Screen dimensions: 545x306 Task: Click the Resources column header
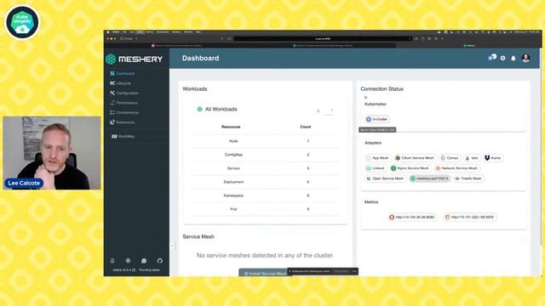pos(231,127)
